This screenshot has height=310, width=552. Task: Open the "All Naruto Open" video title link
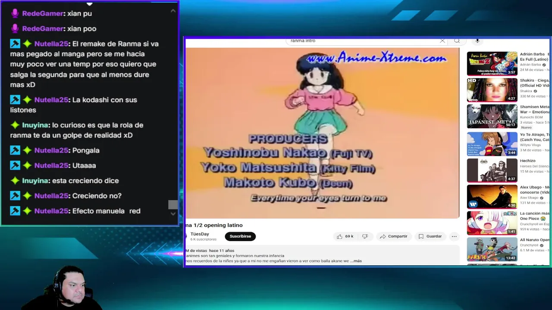click(x=535, y=240)
